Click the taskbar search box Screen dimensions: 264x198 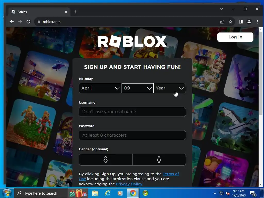tap(41, 193)
